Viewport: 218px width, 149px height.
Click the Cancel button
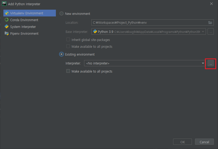pos(204,142)
